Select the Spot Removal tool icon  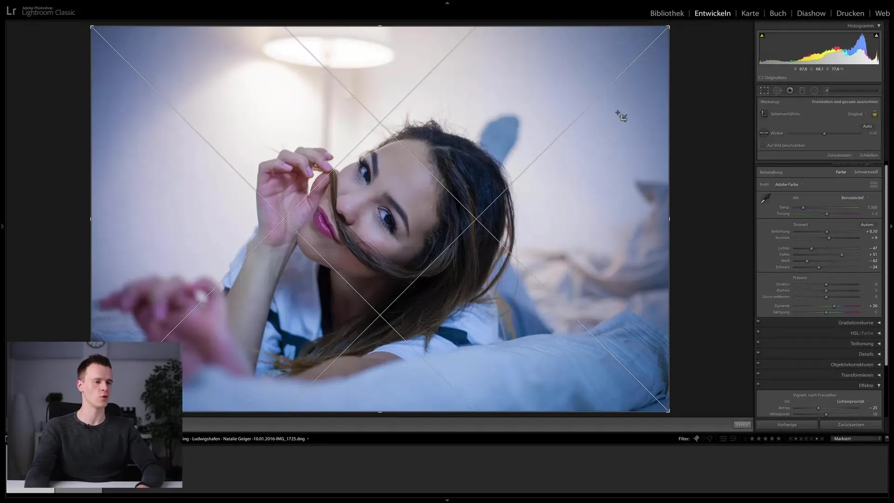click(x=777, y=90)
